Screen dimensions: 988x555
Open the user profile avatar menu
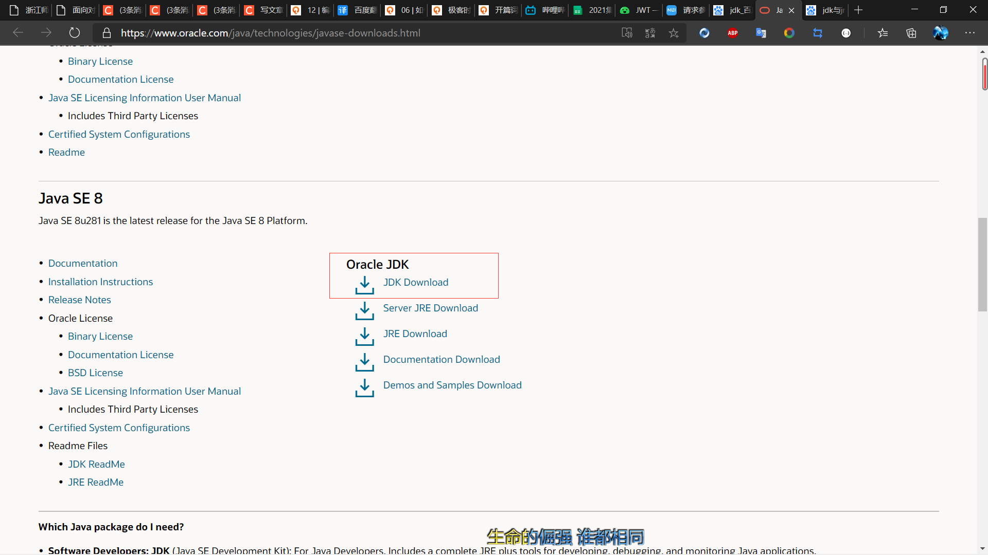point(941,33)
